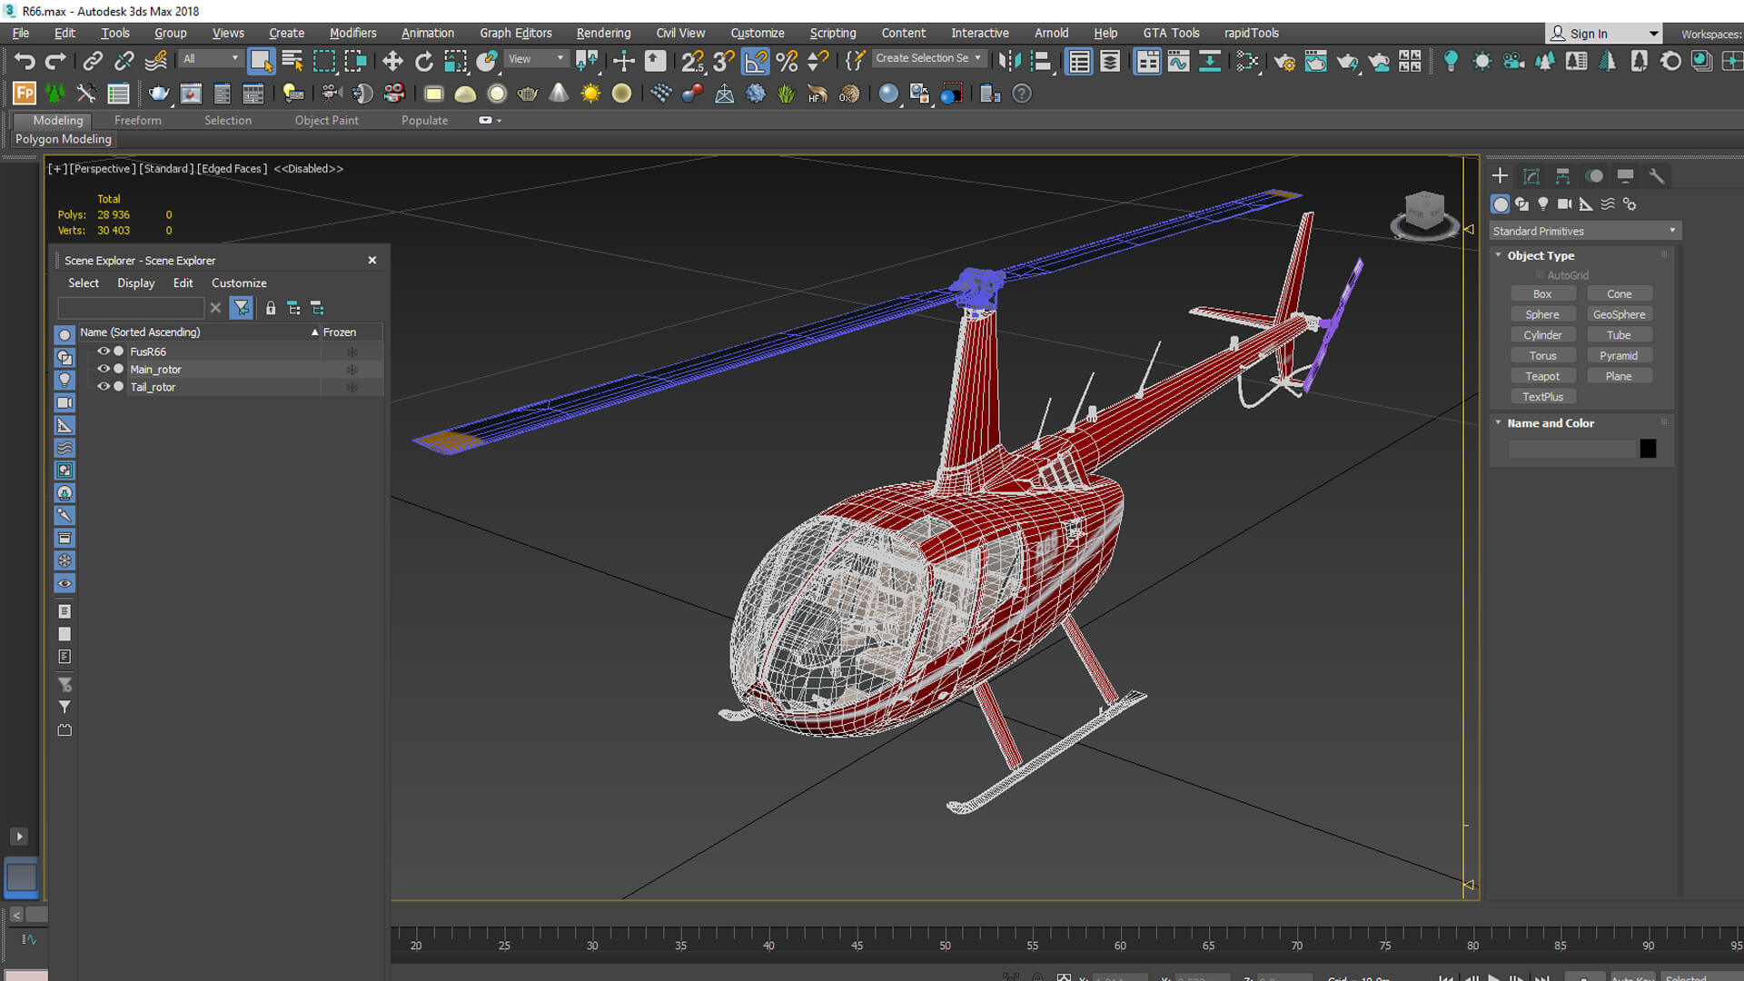The image size is (1744, 981).
Task: Open the Create Selection Set dropdown
Action: (x=928, y=58)
